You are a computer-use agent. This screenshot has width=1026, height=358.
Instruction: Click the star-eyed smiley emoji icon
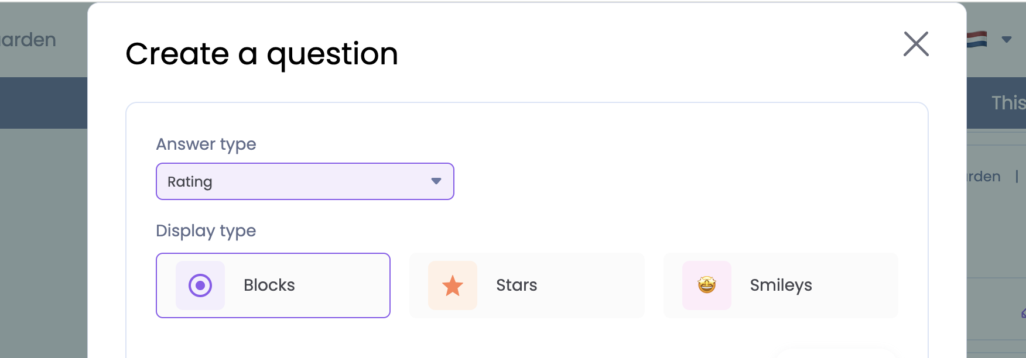pyautogui.click(x=707, y=285)
